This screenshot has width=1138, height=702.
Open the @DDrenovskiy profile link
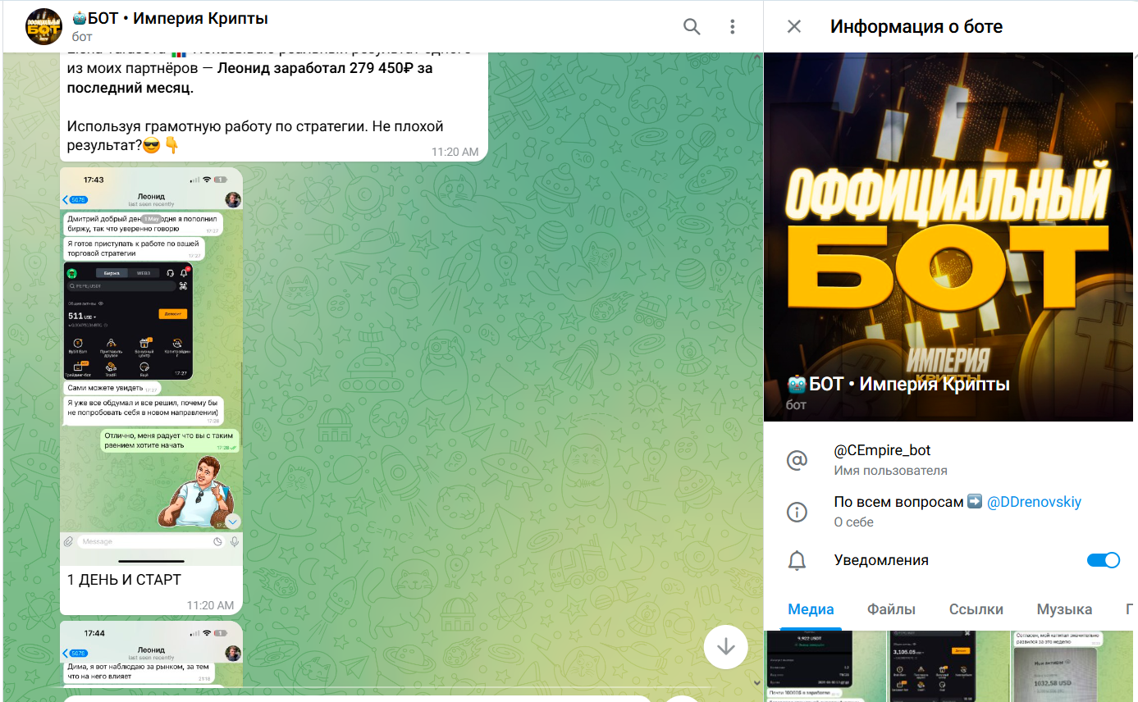click(x=1034, y=502)
